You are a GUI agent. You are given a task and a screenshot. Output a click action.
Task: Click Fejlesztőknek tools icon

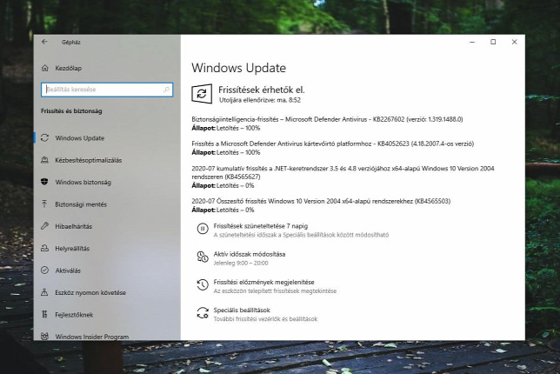coord(44,314)
